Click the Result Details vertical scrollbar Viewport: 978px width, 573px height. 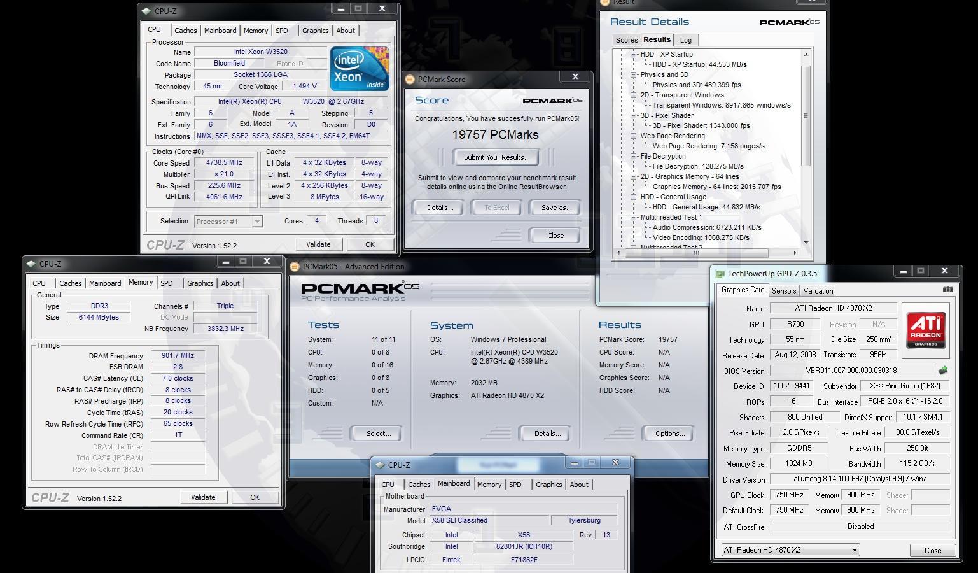[806, 115]
